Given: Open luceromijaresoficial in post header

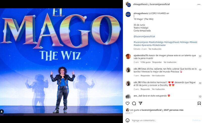Looking at the screenshot, I should 160,4.
